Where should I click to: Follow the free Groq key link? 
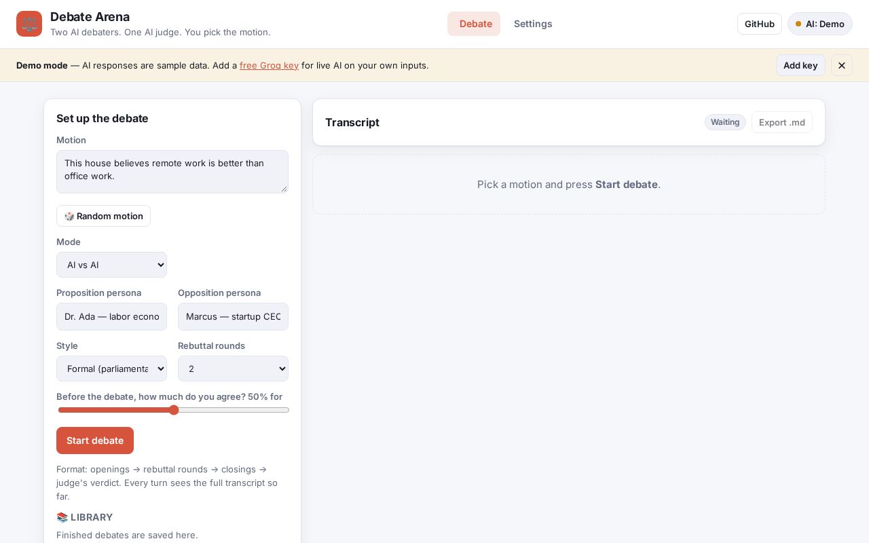click(x=269, y=65)
